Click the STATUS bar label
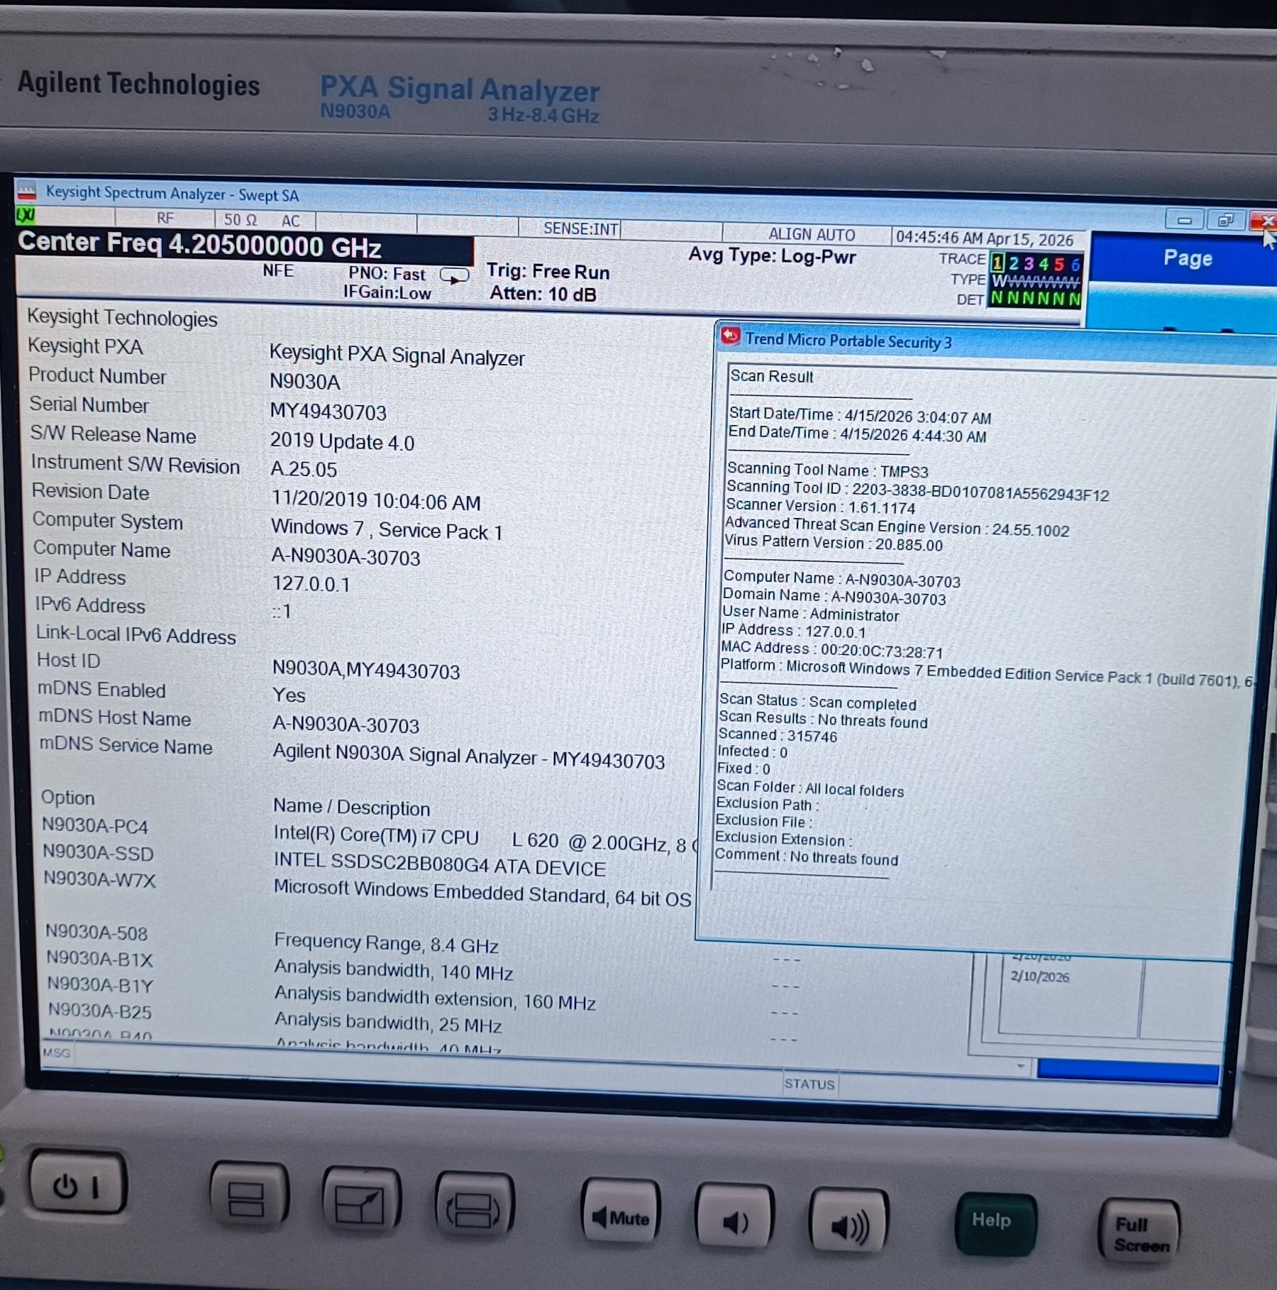This screenshot has width=1277, height=1290. click(809, 1084)
